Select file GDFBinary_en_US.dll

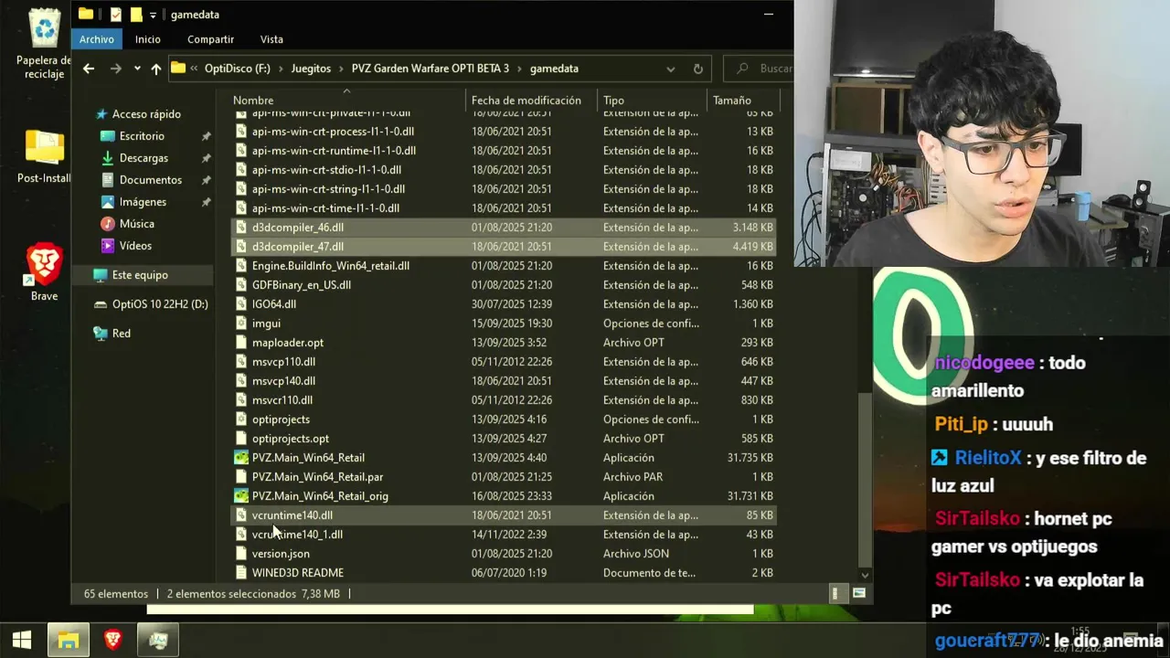click(x=503, y=285)
